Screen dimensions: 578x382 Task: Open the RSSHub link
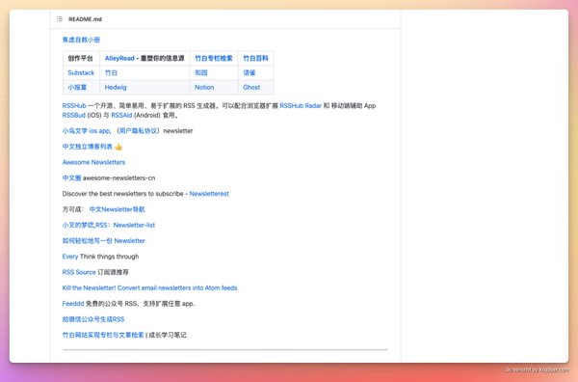[74, 105]
